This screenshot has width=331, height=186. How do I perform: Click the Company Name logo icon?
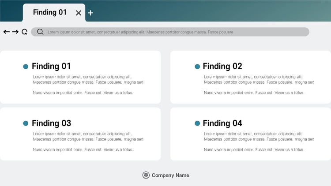pos(146,175)
